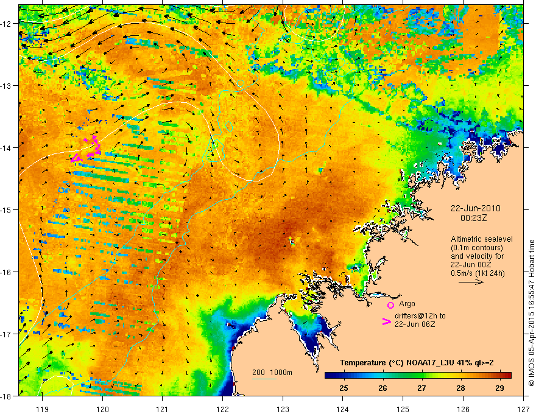Click the 0.5m/s velocity scale arrow

471,282
